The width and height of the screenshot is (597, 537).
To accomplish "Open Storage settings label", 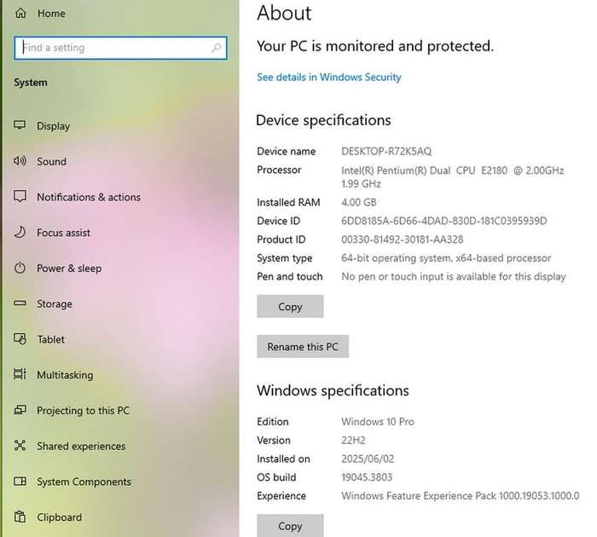I will (55, 304).
